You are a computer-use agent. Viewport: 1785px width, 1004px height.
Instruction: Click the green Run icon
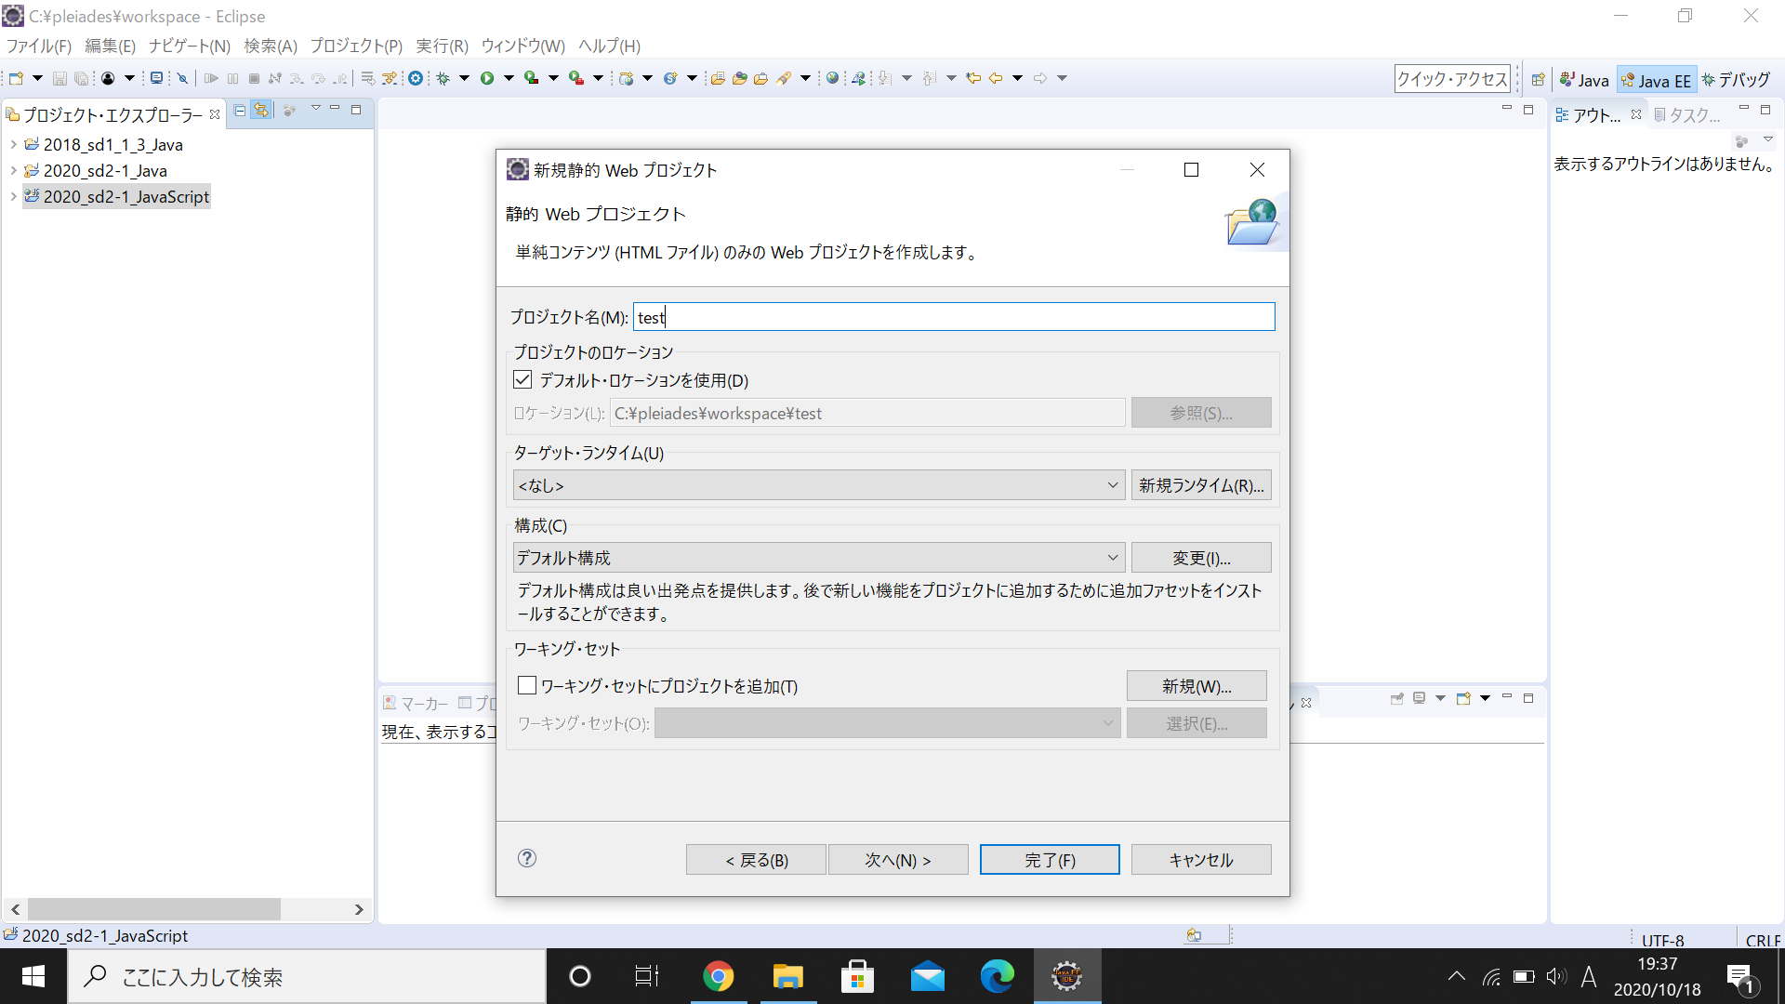[487, 78]
